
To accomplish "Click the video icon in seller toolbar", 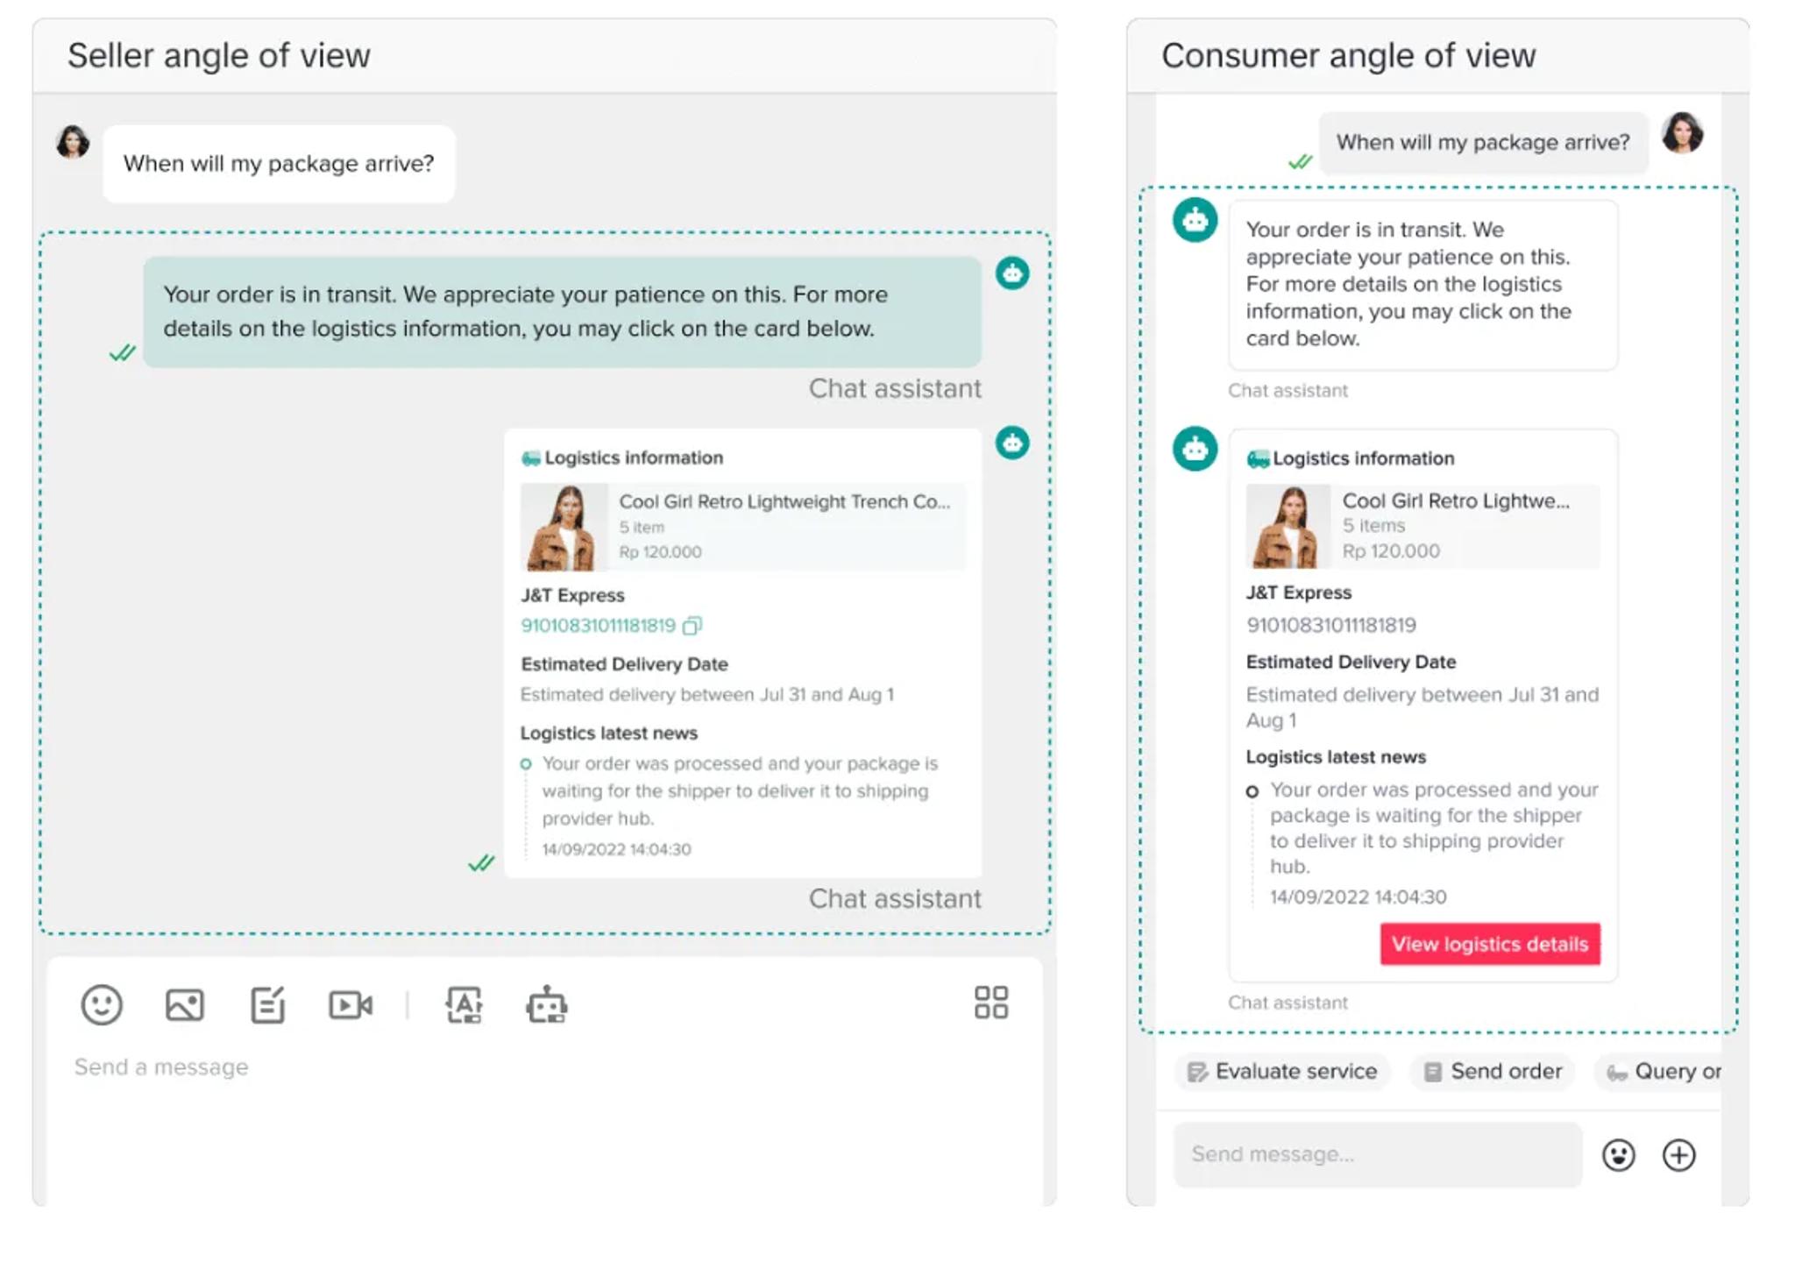I will pos(351,1004).
